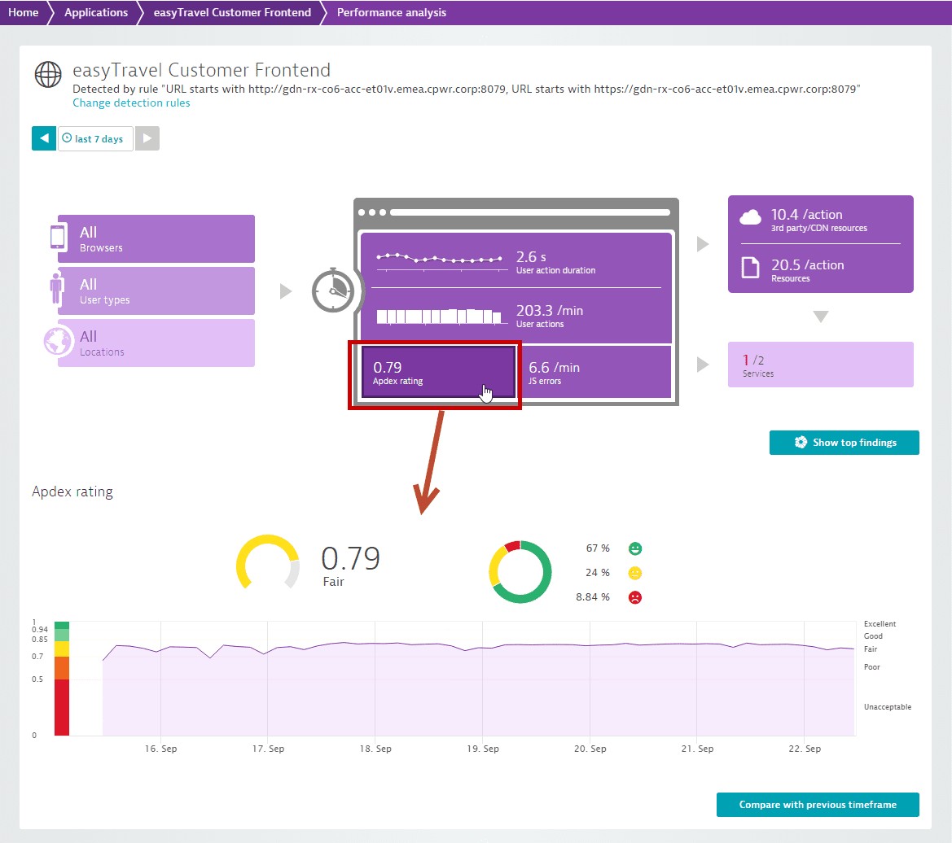
Task: Click the Apdex 0.79 yellow gauge
Action: coord(268,562)
